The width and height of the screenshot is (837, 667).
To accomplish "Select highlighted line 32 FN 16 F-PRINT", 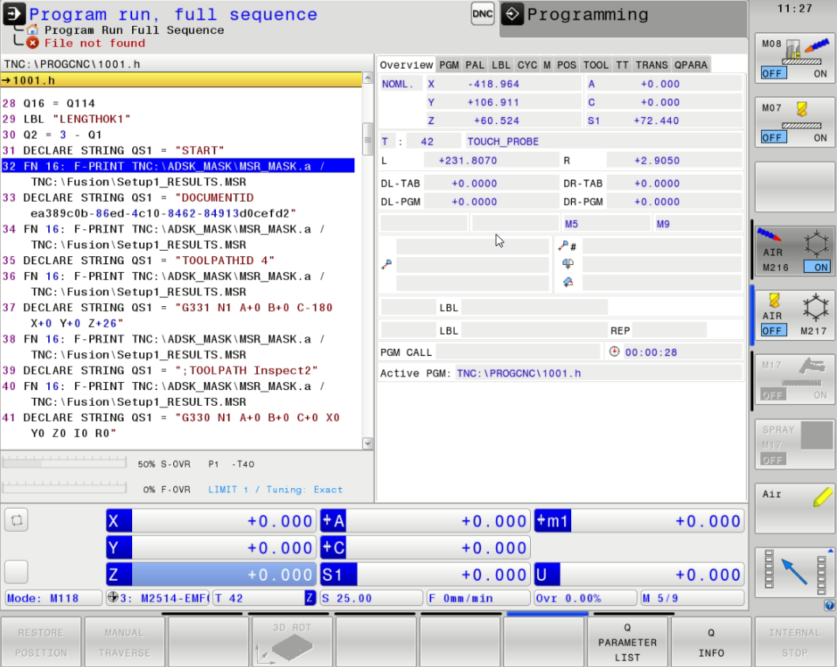I will [x=178, y=166].
